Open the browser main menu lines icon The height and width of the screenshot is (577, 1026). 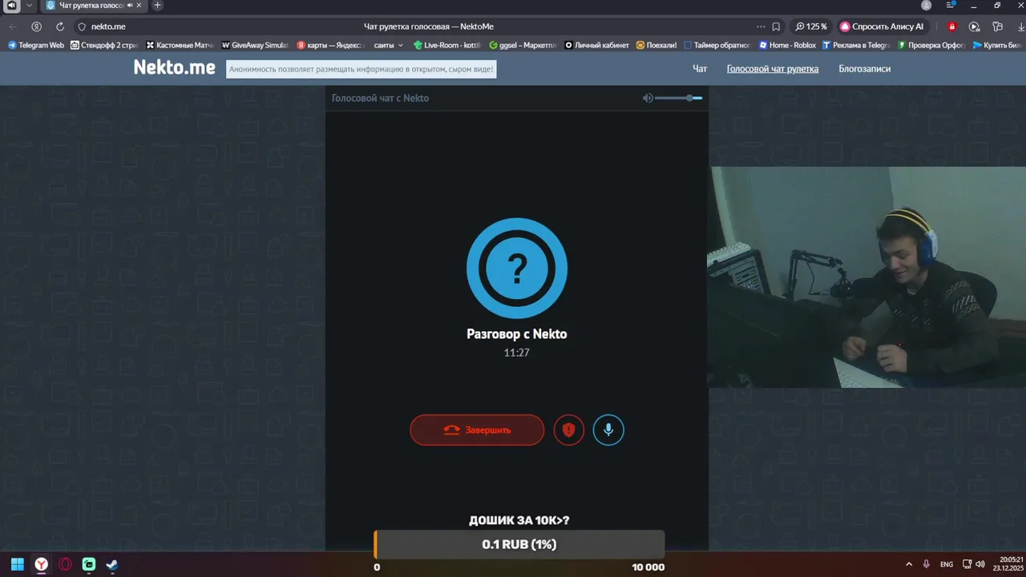[950, 6]
